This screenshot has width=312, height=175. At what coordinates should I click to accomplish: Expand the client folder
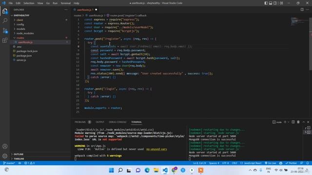(19, 20)
